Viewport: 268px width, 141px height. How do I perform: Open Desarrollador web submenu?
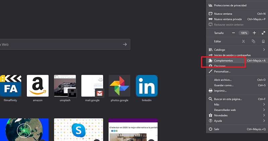click(x=237, y=110)
